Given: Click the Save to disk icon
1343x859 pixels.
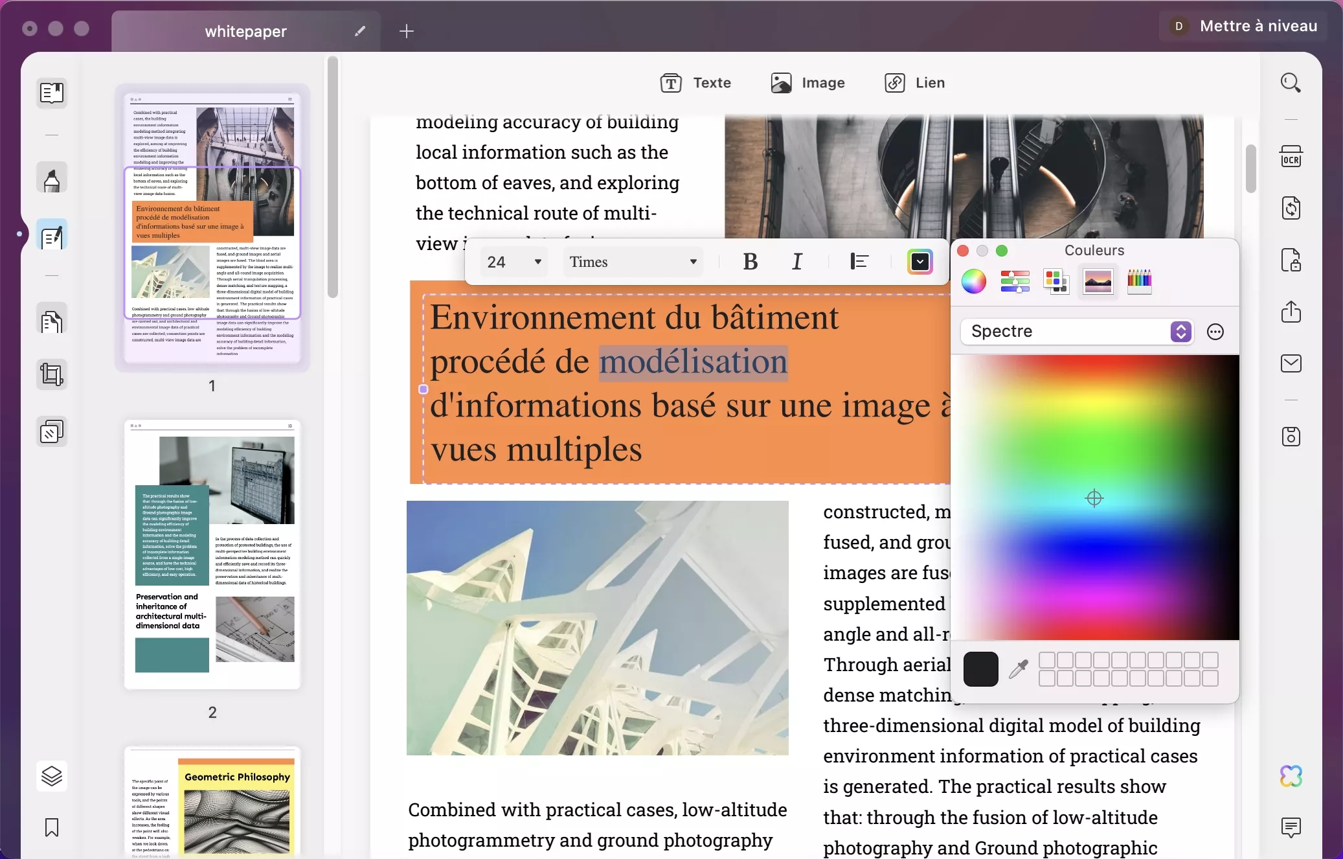Looking at the screenshot, I should pyautogui.click(x=1291, y=437).
